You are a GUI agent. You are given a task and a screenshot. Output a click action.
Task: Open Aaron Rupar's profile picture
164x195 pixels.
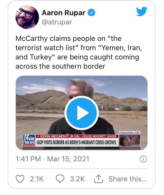tap(27, 17)
